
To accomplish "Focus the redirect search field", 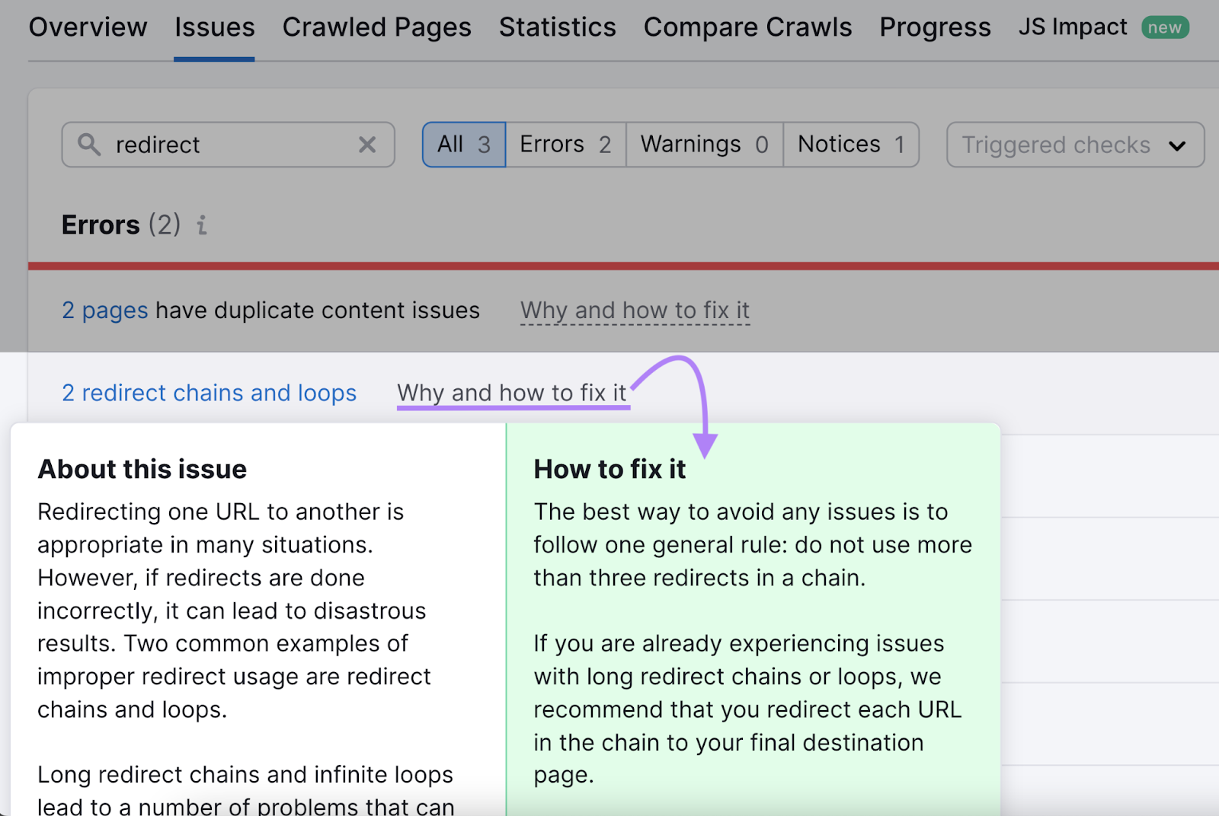I will coord(228,145).
